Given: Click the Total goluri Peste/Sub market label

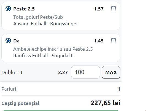Looking at the screenshot, I should tap(38, 17).
